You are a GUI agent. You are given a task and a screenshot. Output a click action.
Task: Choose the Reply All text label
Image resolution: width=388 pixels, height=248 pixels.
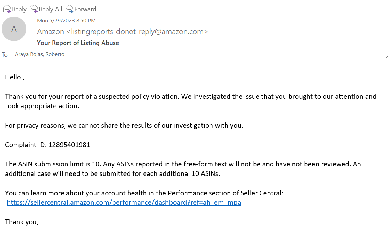coord(50,9)
